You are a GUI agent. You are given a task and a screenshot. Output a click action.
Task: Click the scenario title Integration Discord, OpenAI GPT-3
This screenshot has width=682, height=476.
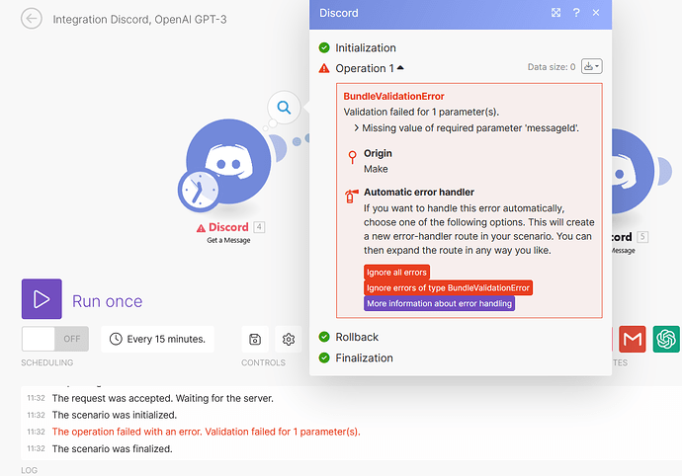coord(139,20)
